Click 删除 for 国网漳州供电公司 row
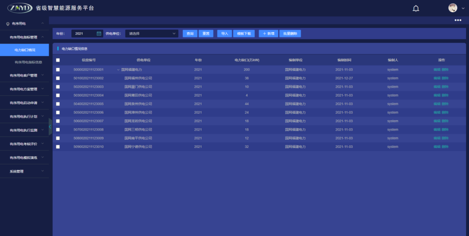 point(445,112)
